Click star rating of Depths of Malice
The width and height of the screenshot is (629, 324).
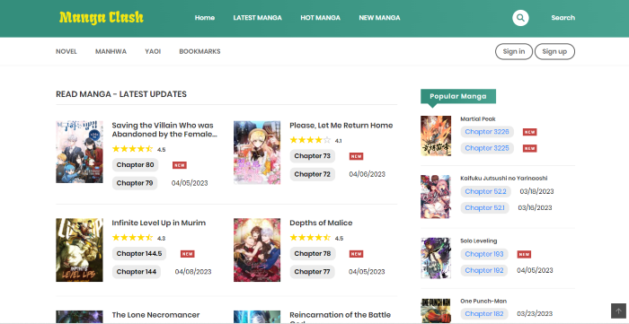click(310, 238)
